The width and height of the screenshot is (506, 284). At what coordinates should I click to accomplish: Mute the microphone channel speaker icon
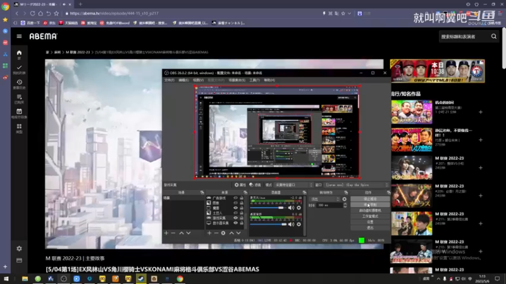[x=291, y=208]
